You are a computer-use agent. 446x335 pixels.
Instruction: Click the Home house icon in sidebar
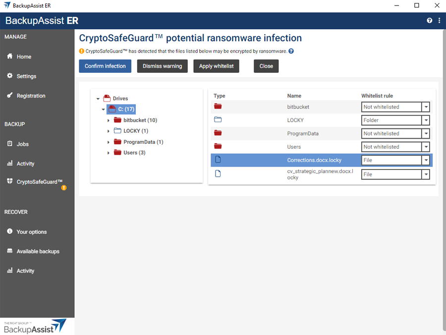(x=10, y=56)
